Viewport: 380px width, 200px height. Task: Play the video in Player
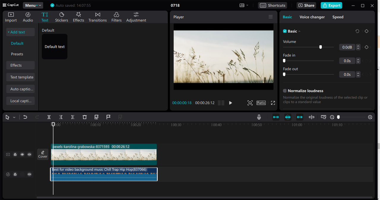point(230,103)
